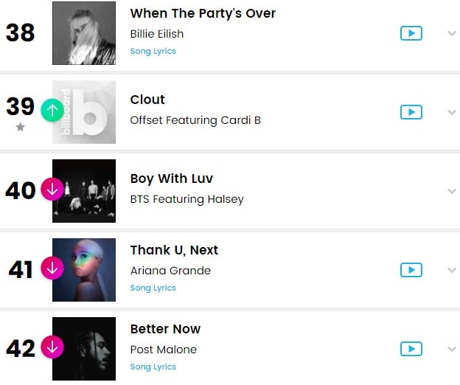Viewport: 460px width, 385px height.
Task: Open Song Lyrics for Thank U, Next
Action: pyautogui.click(x=153, y=288)
